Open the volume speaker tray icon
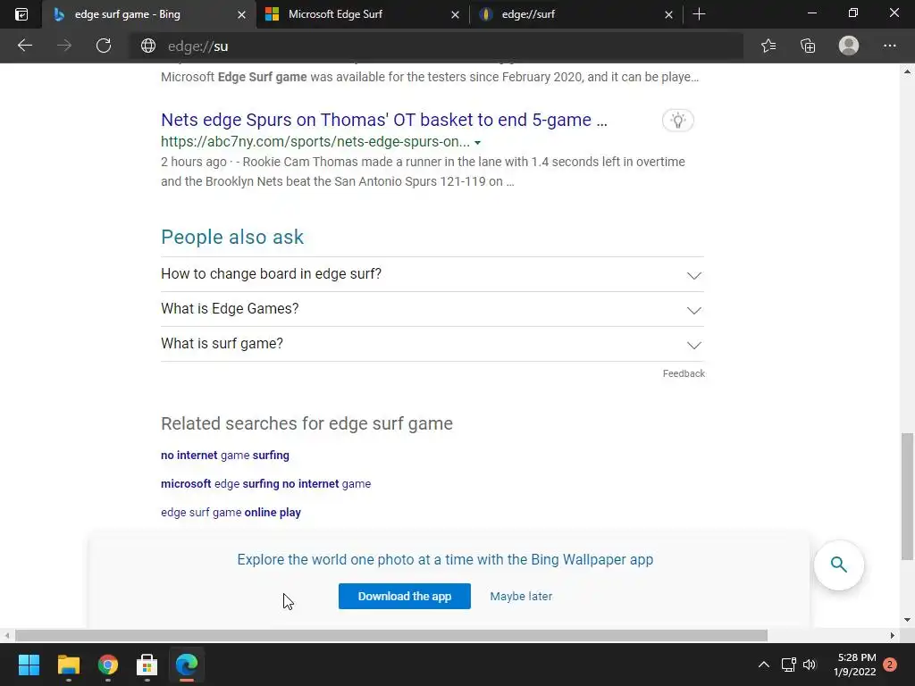This screenshot has width=915, height=686. (x=810, y=665)
